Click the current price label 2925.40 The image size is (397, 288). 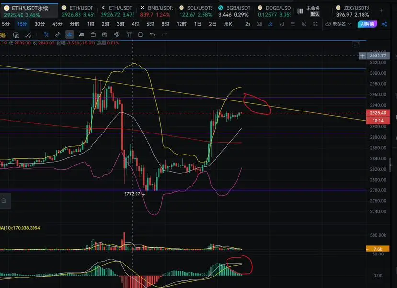(378, 113)
